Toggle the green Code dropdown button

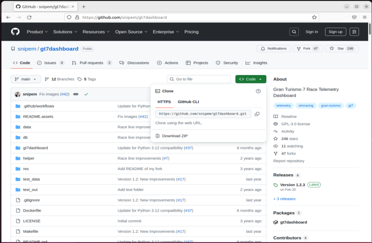pyautogui.click(x=251, y=79)
